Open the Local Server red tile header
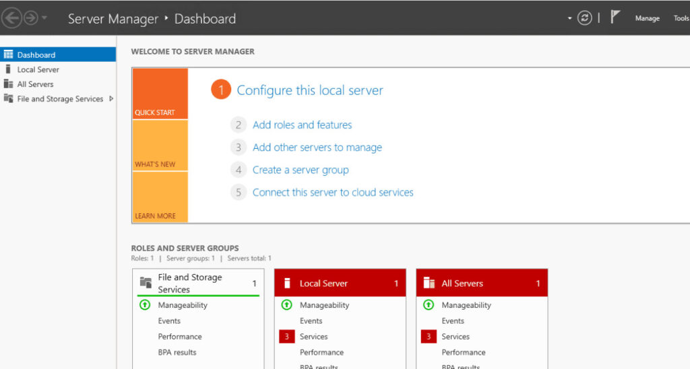This screenshot has height=369, width=690. tap(340, 283)
